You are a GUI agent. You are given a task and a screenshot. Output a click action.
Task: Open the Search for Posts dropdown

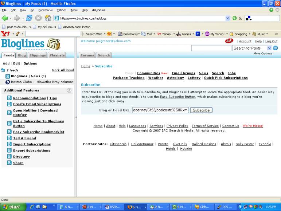click(x=269, y=48)
